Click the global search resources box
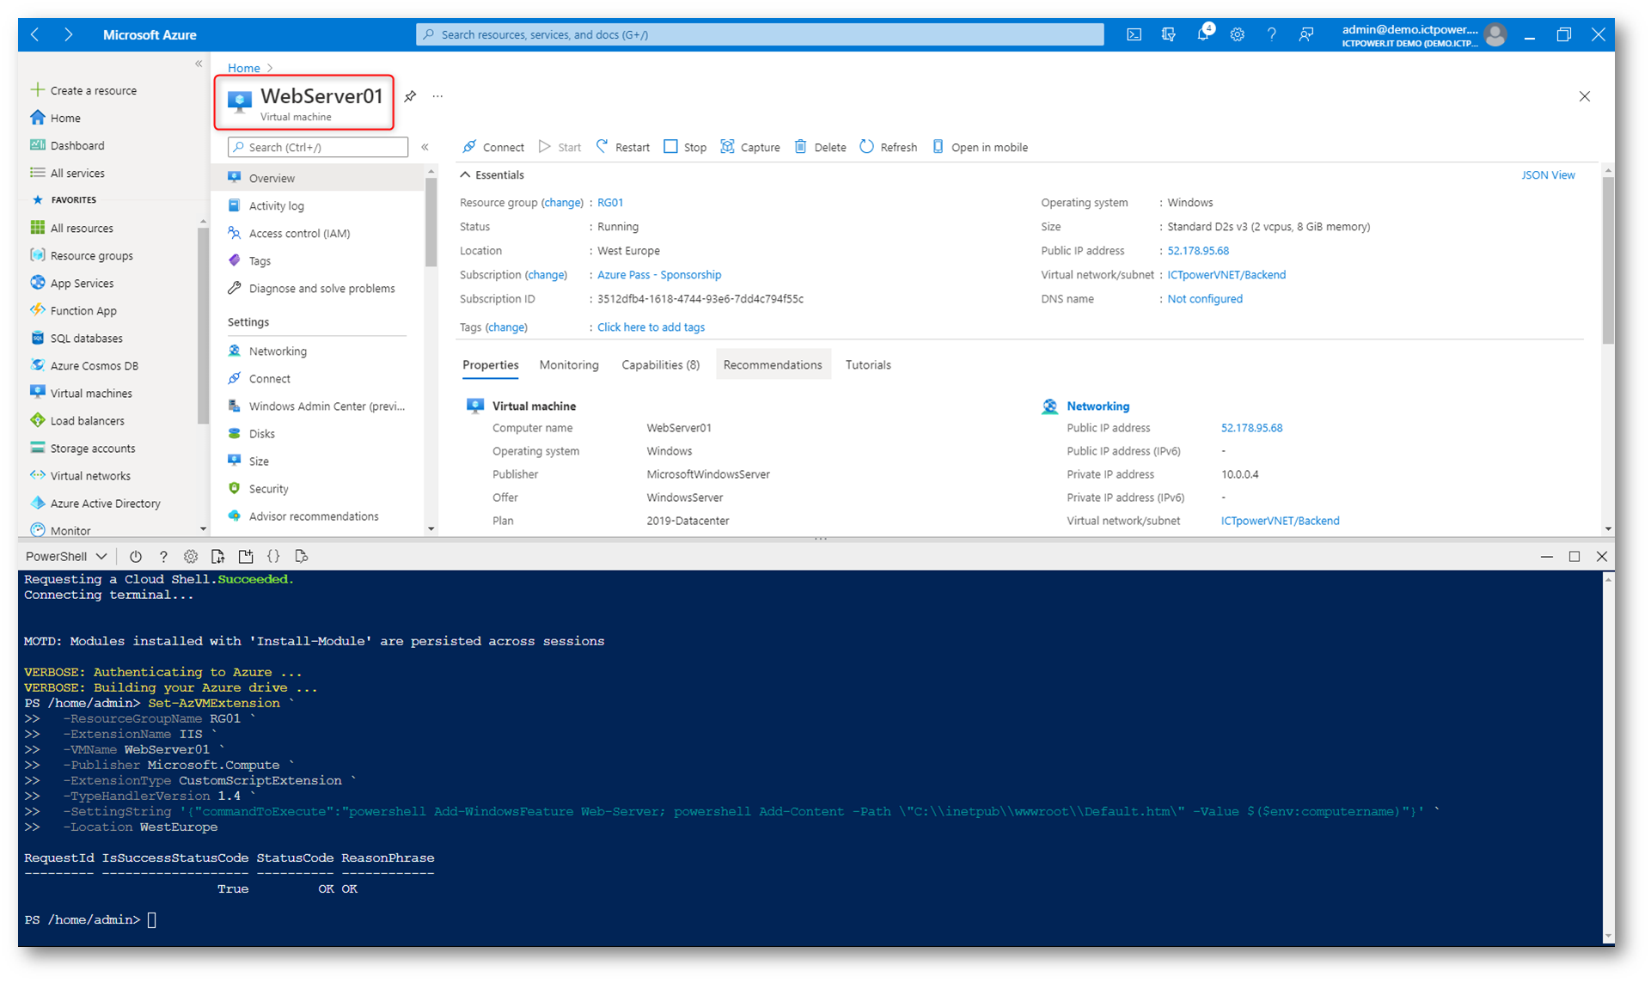 (760, 34)
